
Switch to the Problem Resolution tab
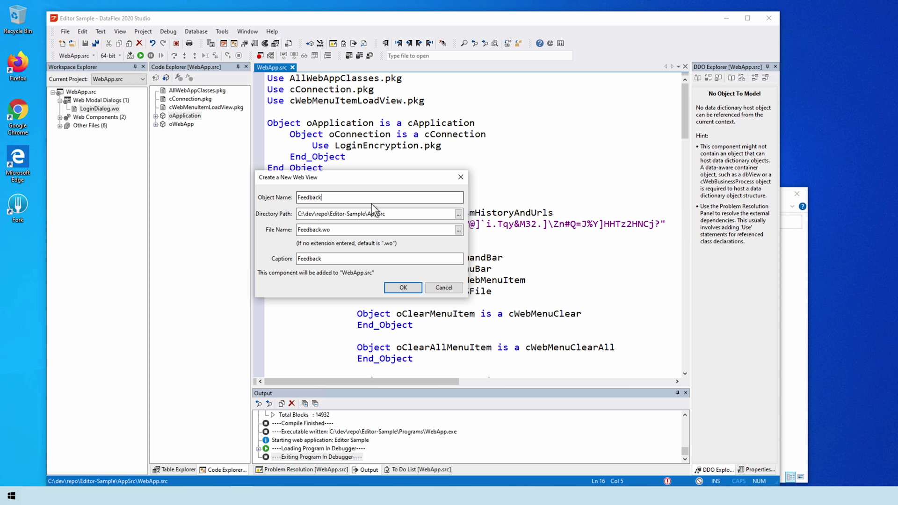[302, 469]
